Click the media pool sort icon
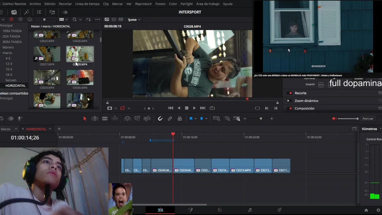The width and height of the screenshot is (382, 215). click(x=88, y=19)
